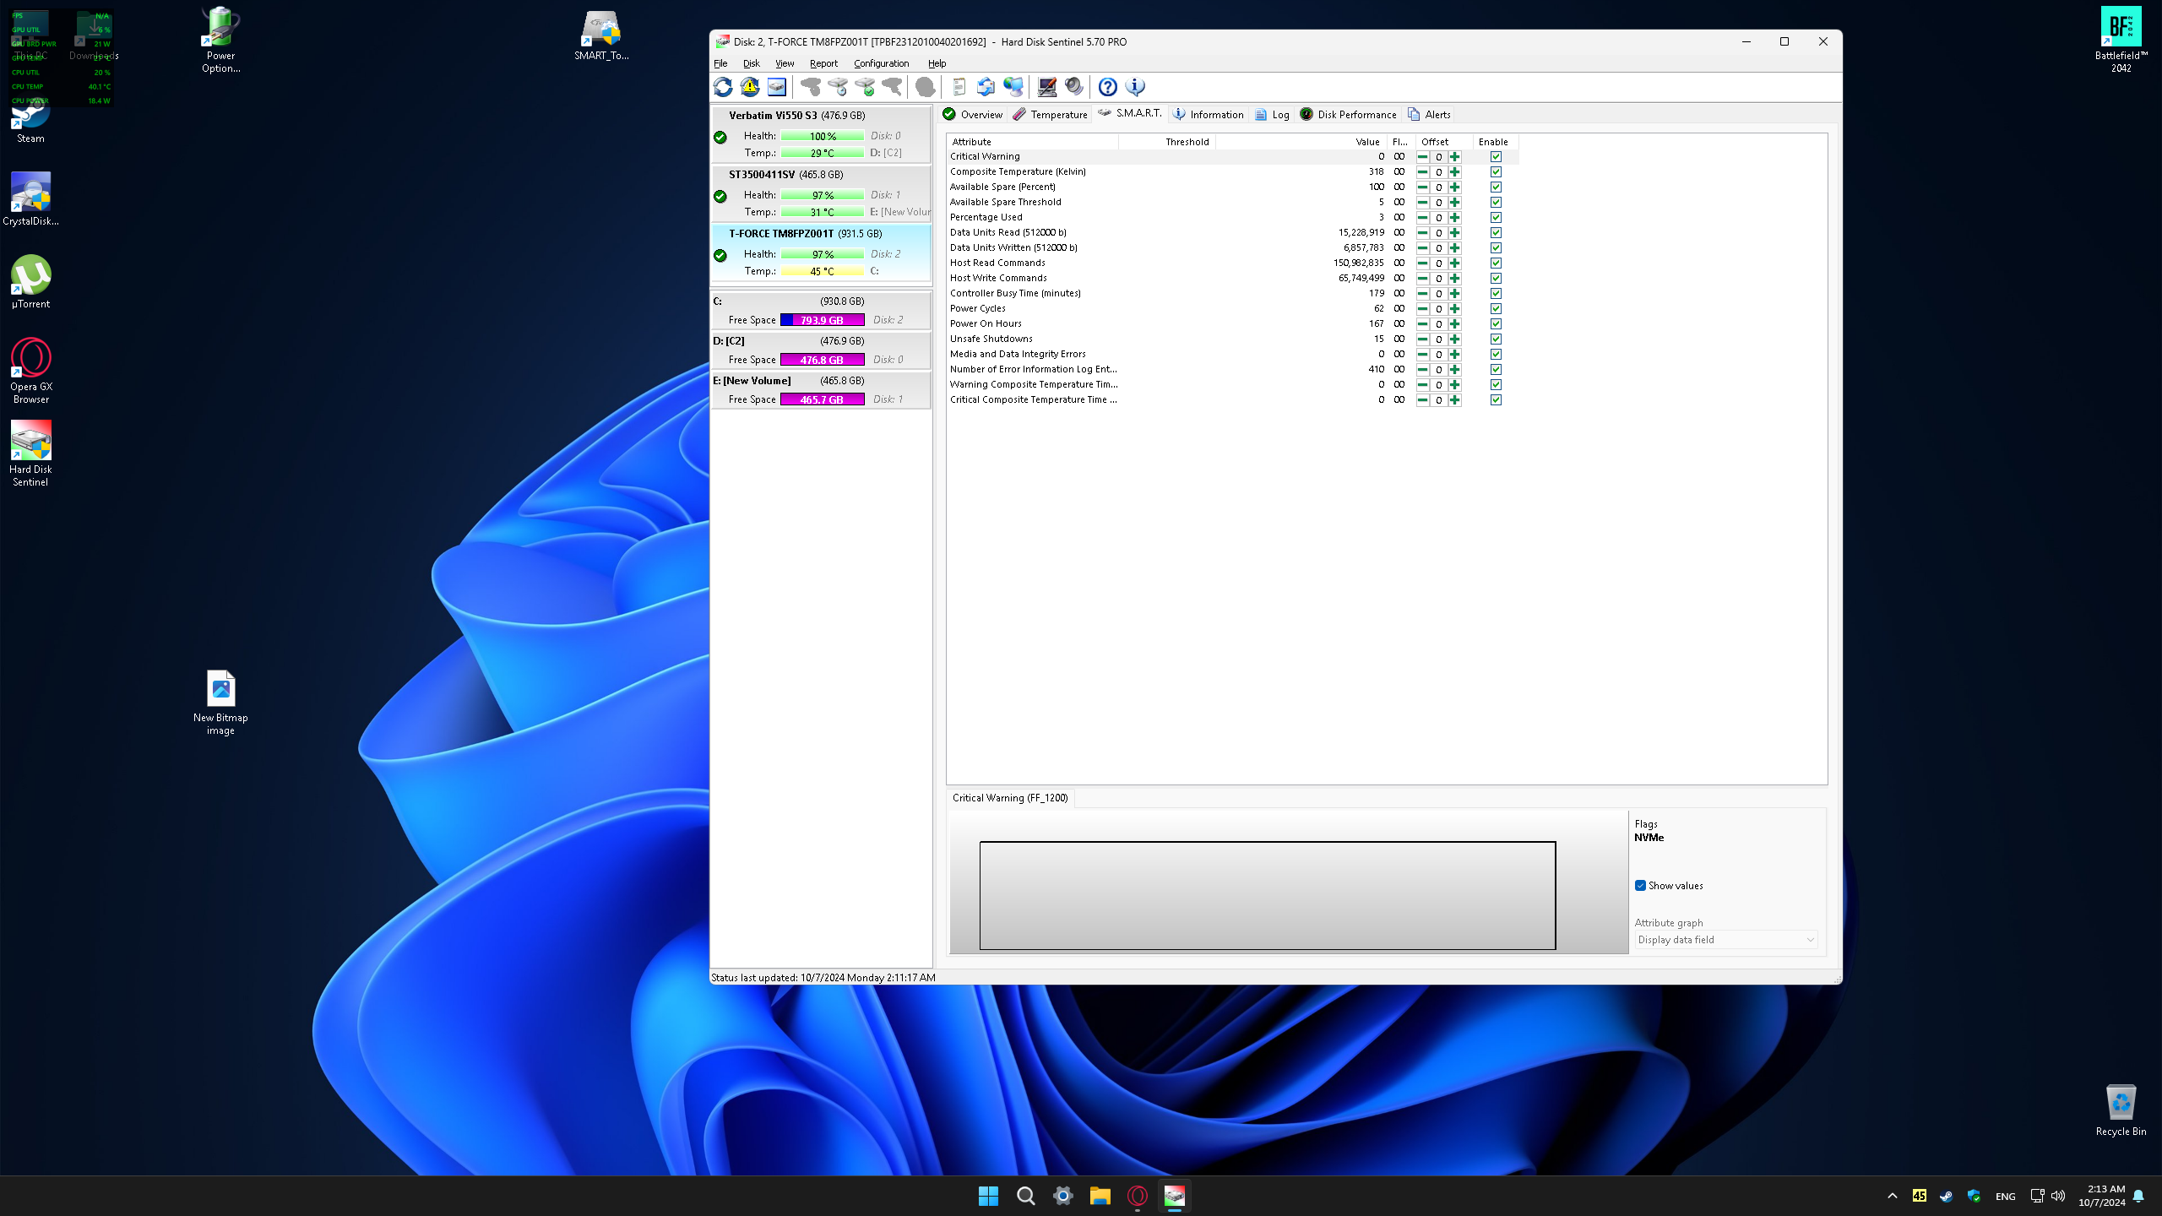Open µTorrent desktop shortcut
2162x1216 pixels.
click(30, 282)
